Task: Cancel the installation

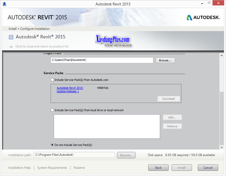Action: pos(208,168)
